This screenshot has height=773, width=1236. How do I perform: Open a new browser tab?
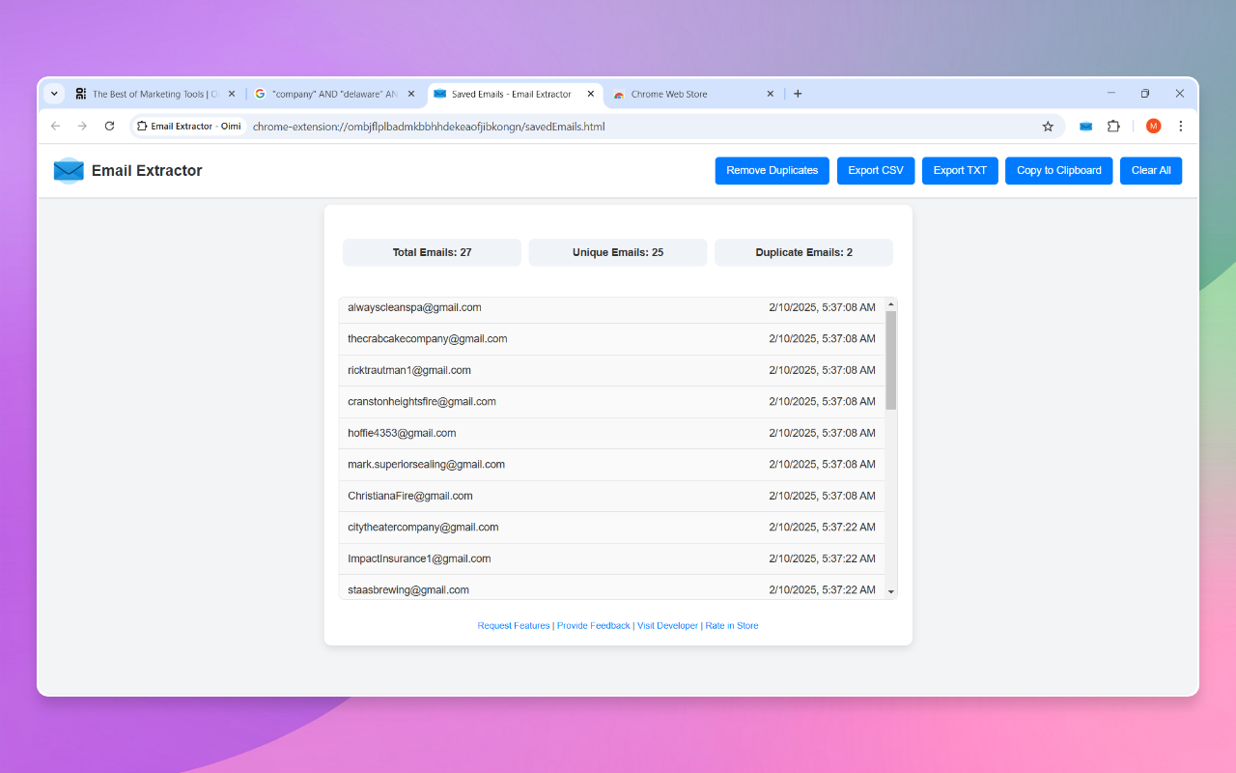pyautogui.click(x=798, y=94)
